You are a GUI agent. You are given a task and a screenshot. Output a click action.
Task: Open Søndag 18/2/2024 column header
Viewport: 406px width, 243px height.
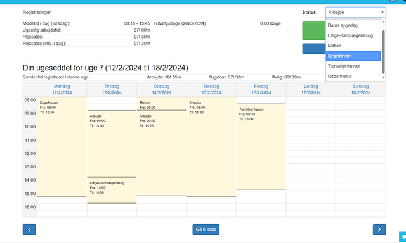pos(361,89)
